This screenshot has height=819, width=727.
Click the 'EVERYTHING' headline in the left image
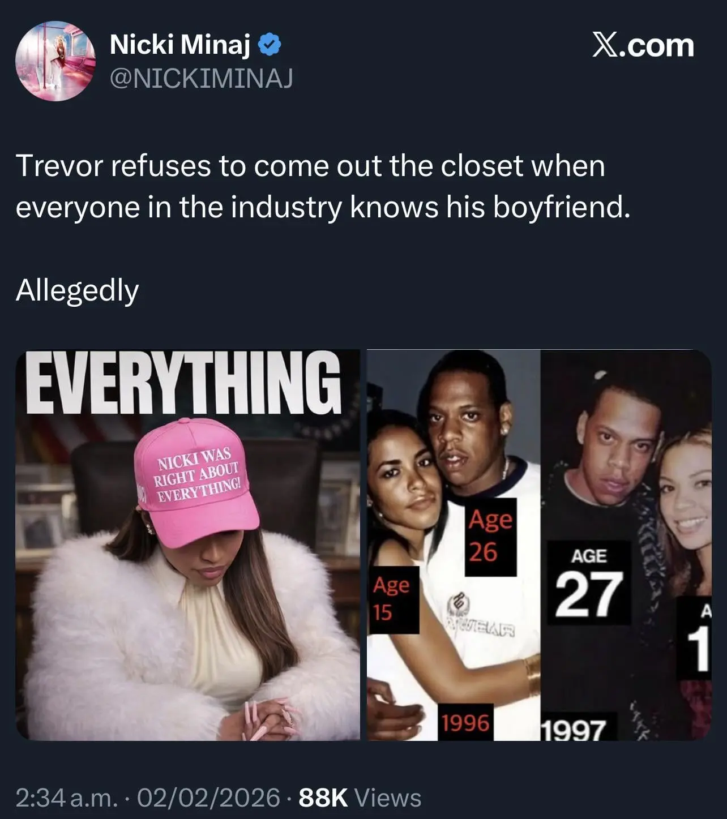click(x=184, y=383)
